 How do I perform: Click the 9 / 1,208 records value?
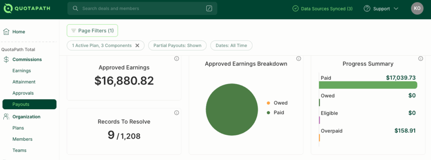click(x=124, y=135)
